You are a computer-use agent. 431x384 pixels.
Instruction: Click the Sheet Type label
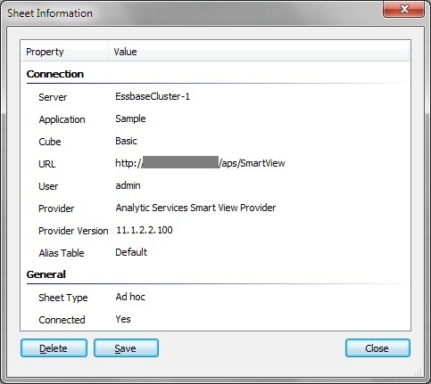tap(63, 298)
